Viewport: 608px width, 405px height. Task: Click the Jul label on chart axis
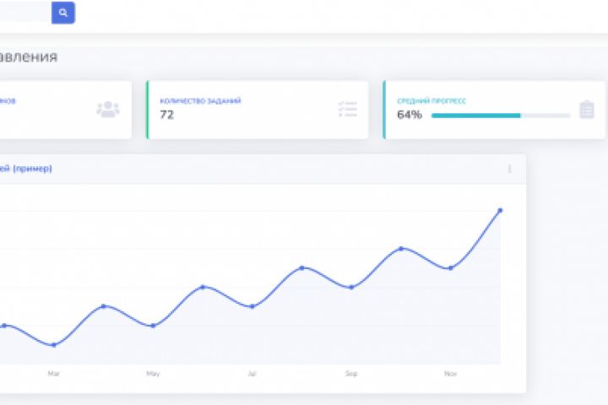coord(252,373)
